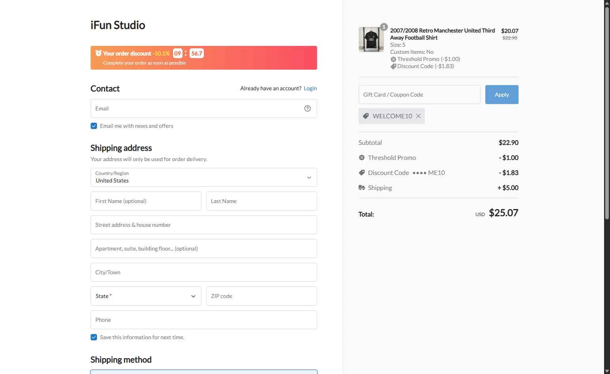Click the discount countdown banner
This screenshot has width=610, height=374.
click(204, 58)
